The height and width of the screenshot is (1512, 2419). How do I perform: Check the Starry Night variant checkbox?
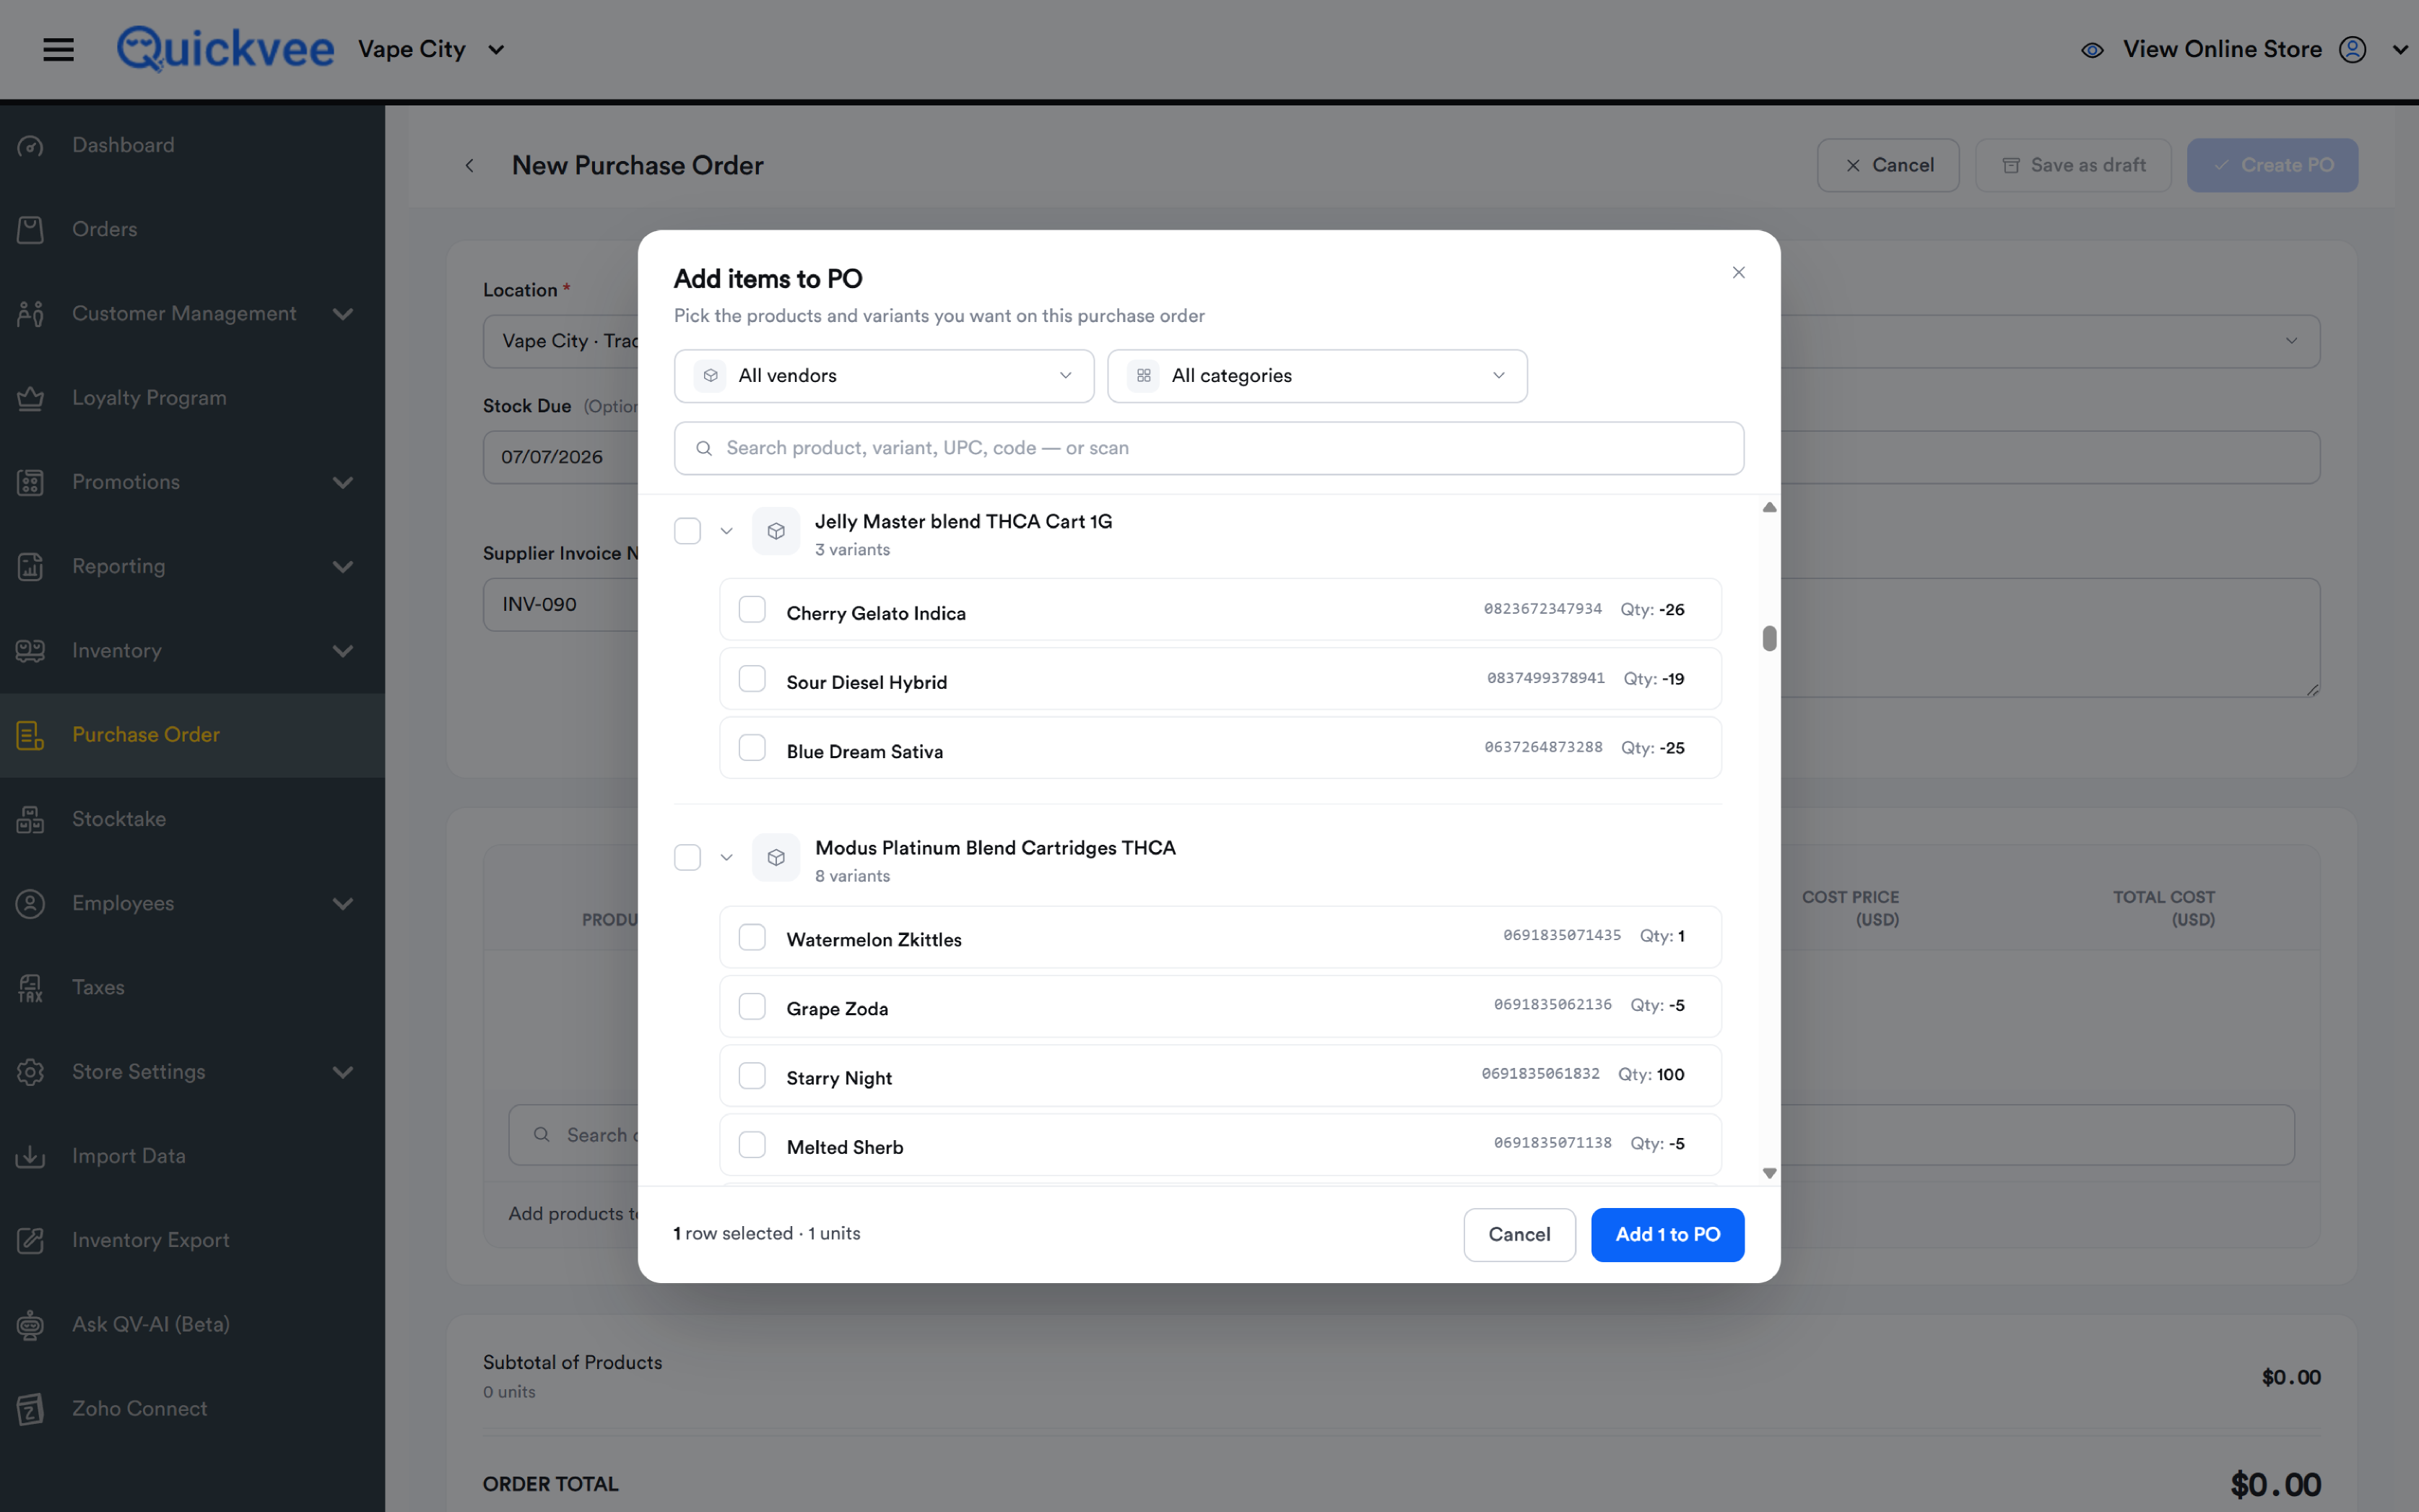click(752, 1075)
